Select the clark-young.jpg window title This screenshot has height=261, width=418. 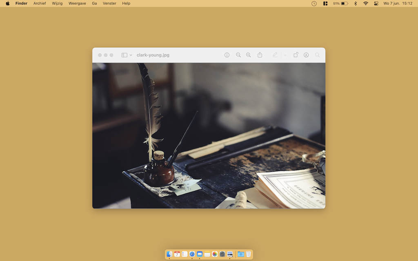(x=153, y=55)
